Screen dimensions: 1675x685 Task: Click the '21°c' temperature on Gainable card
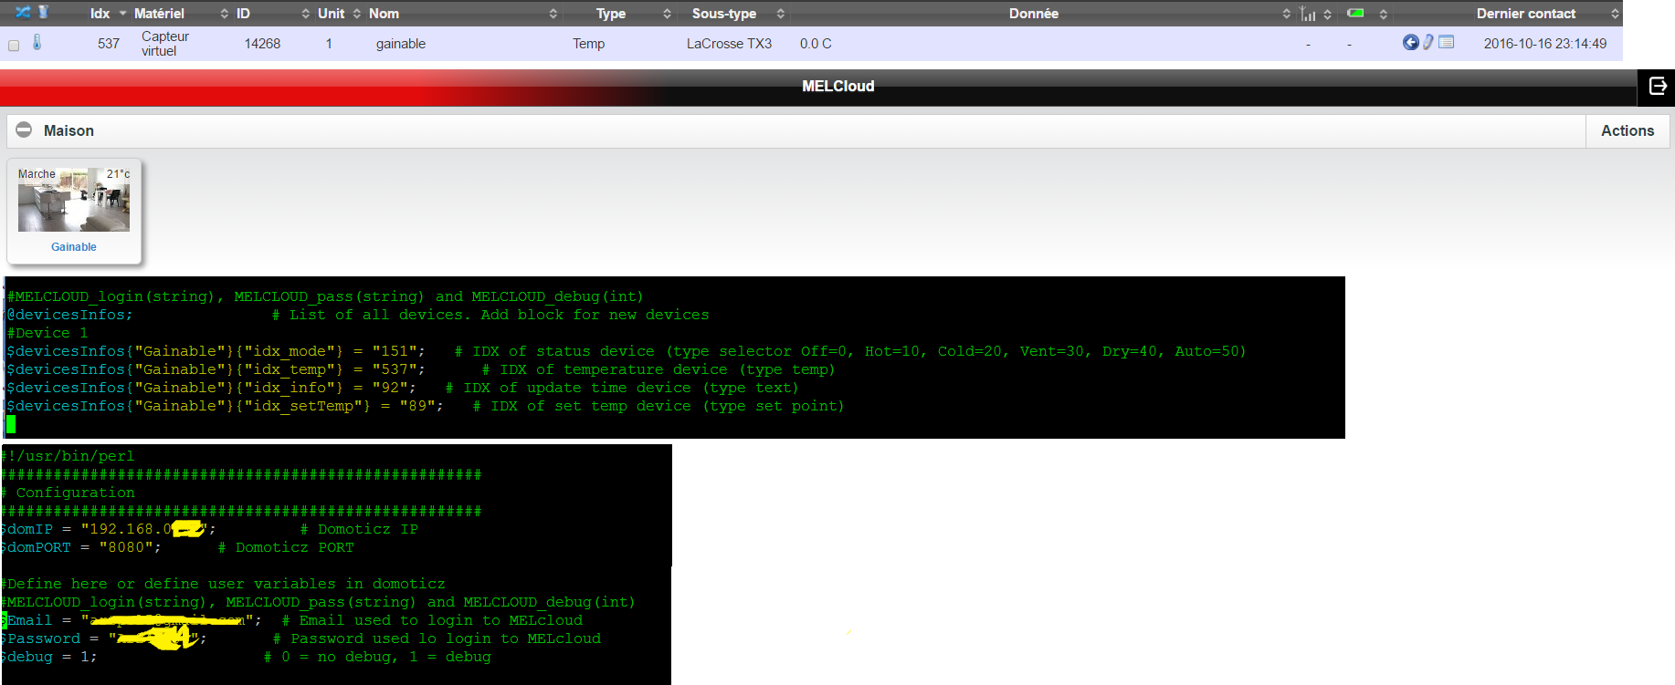tap(118, 174)
